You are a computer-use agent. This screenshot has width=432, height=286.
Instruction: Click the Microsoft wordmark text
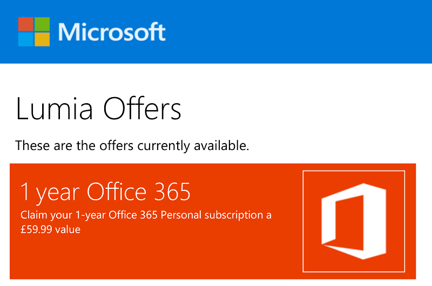(x=112, y=32)
